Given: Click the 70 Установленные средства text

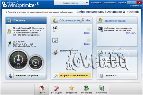Looking at the screenshot, I should tap(26, 32).
